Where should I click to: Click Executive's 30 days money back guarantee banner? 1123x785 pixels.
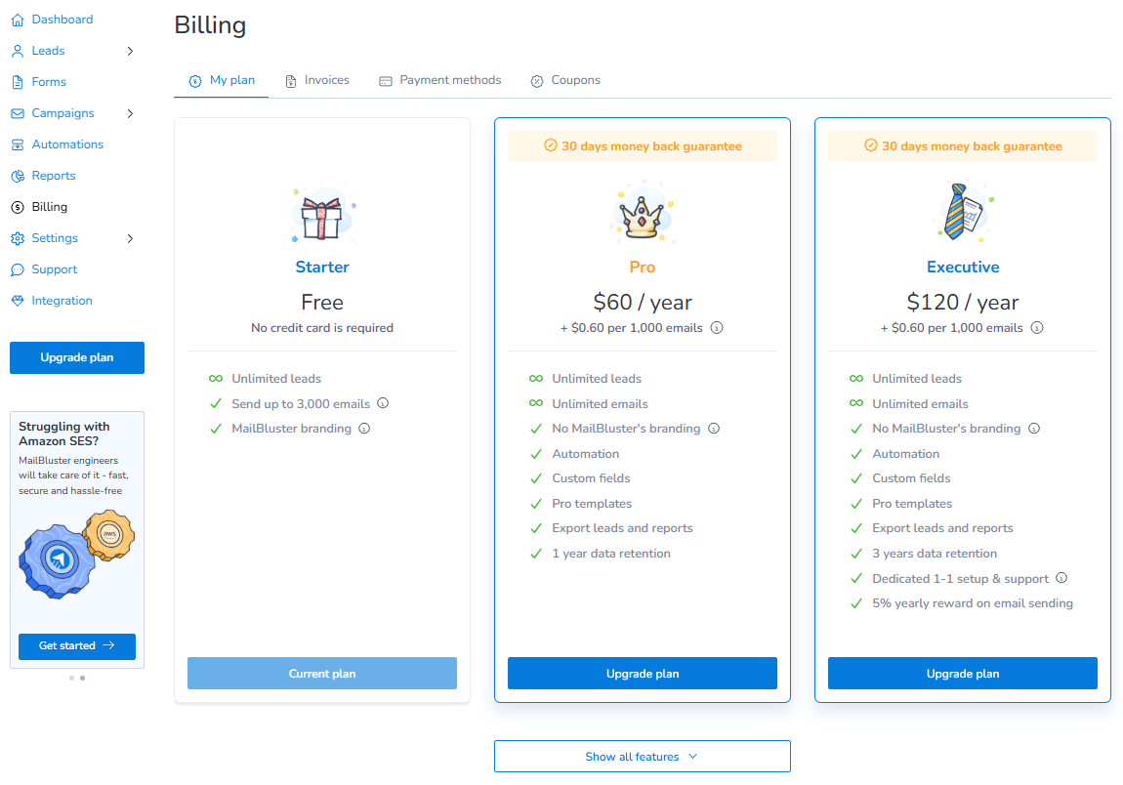(963, 146)
